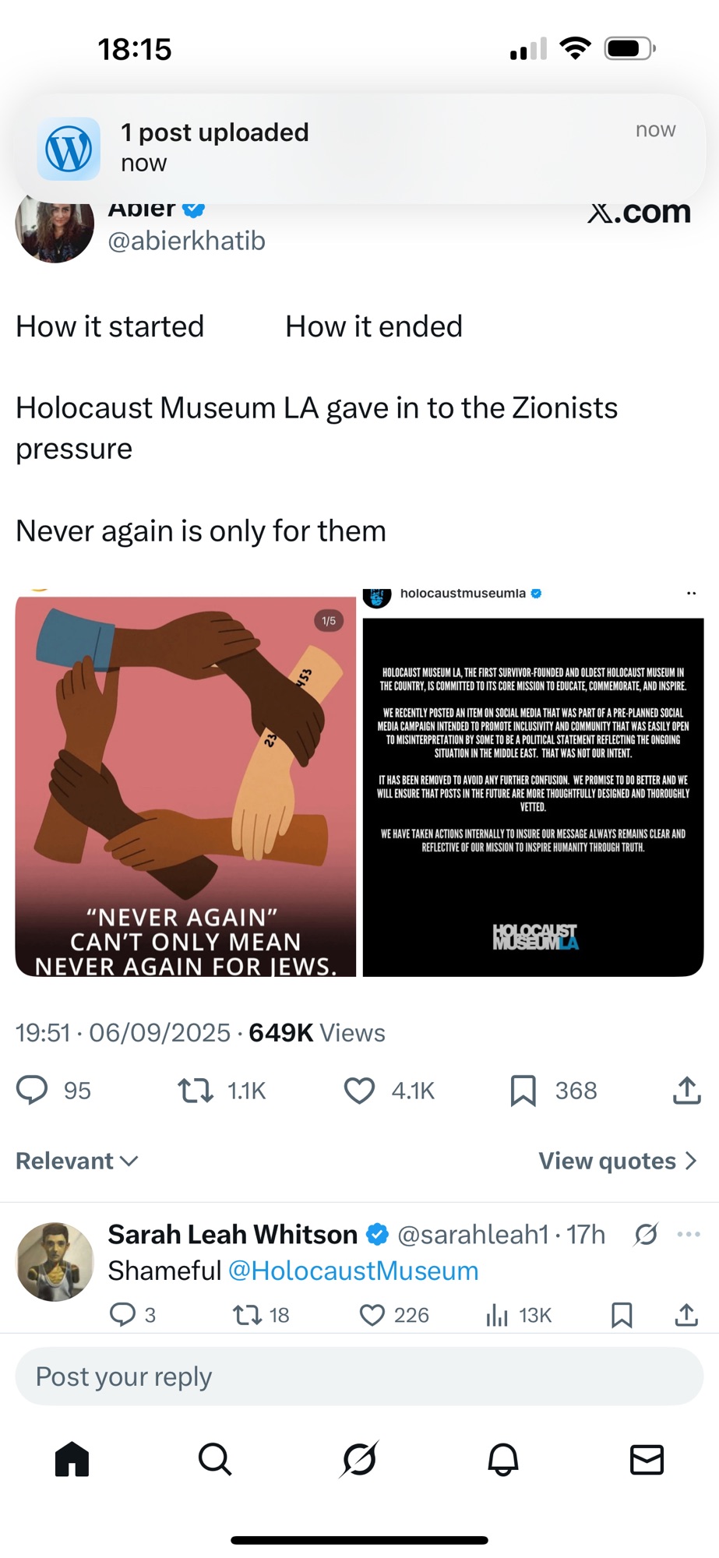Open Never Again hands image thumbnail

(x=185, y=785)
